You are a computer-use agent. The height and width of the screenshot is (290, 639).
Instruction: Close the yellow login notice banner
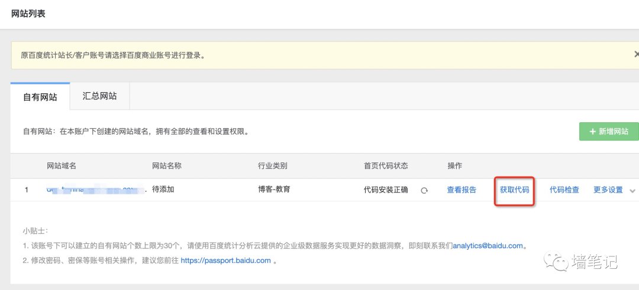[636, 54]
